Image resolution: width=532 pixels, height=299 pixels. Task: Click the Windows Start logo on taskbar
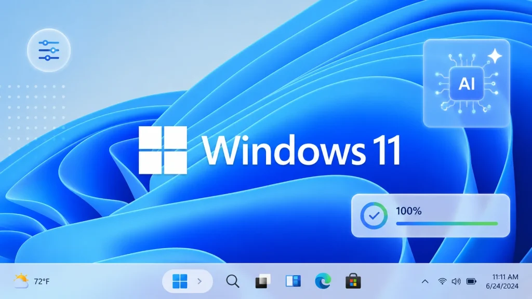pyautogui.click(x=180, y=281)
